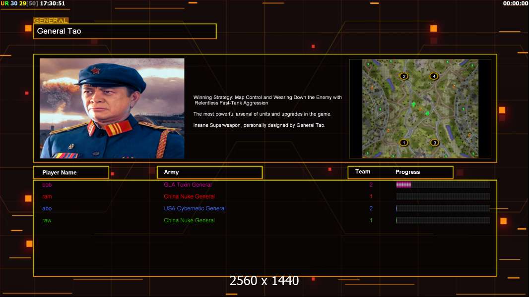529x297 pixels.
Task: Select player name ram
Action: click(47, 197)
